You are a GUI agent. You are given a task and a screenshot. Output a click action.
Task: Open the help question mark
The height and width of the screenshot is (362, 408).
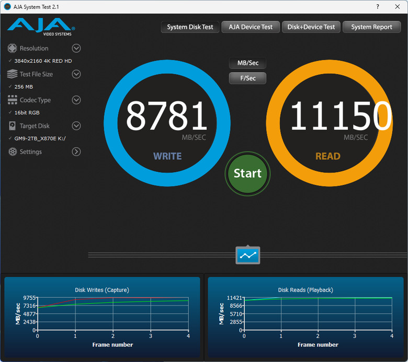(378, 6)
